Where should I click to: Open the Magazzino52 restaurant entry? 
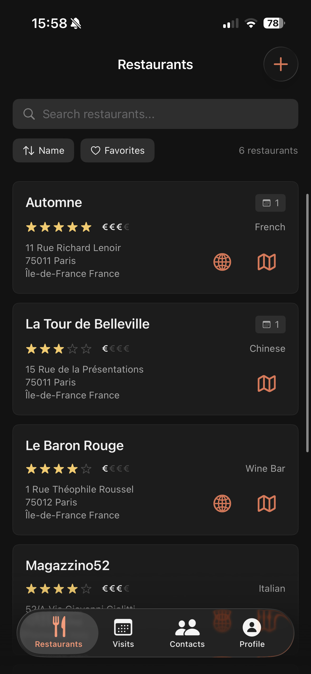click(68, 565)
